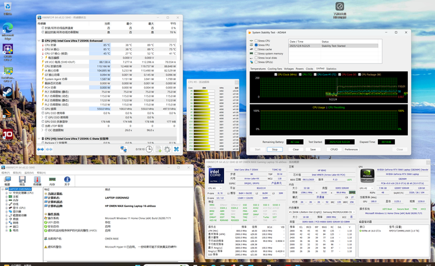The height and width of the screenshot is (266, 435).
Task: Expand the 中央处理器 (CPU) tree node
Action: point(6,193)
